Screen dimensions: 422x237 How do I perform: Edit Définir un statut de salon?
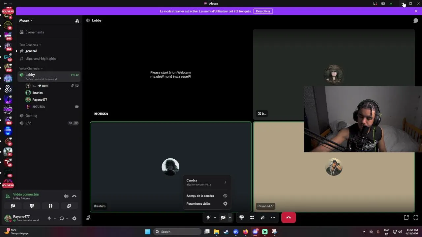click(x=42, y=79)
